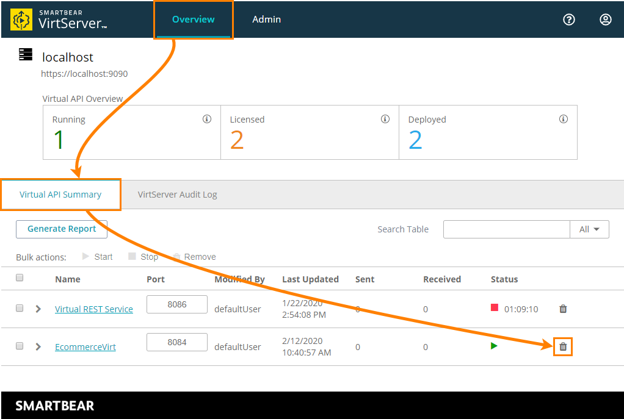Open the user account profile icon

click(x=605, y=20)
